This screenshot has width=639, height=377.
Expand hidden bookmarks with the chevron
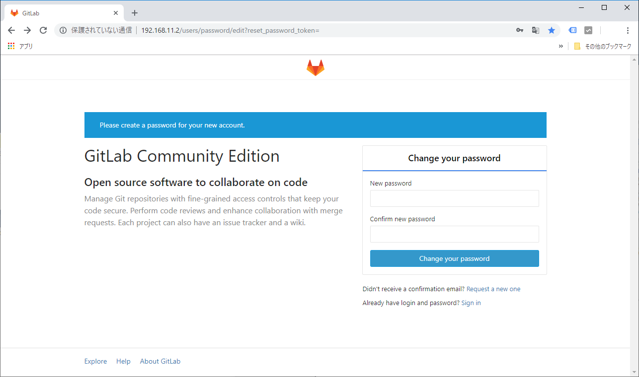tap(561, 46)
